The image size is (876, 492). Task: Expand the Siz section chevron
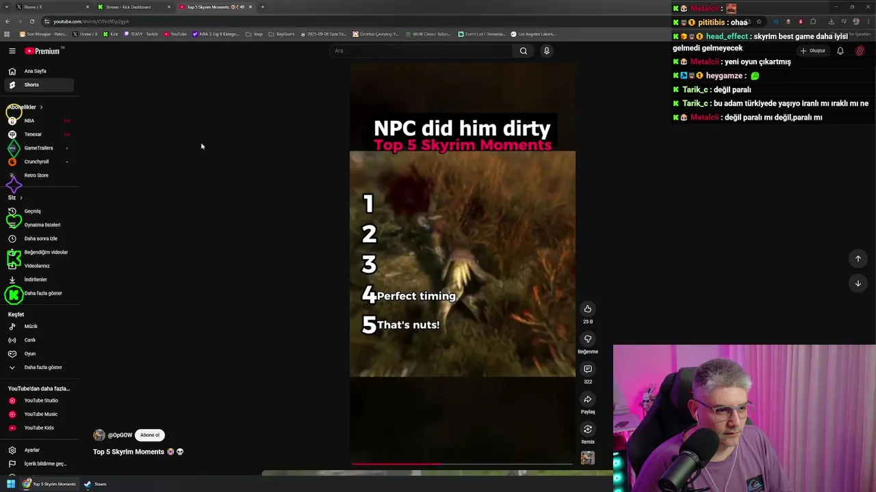tap(21, 197)
